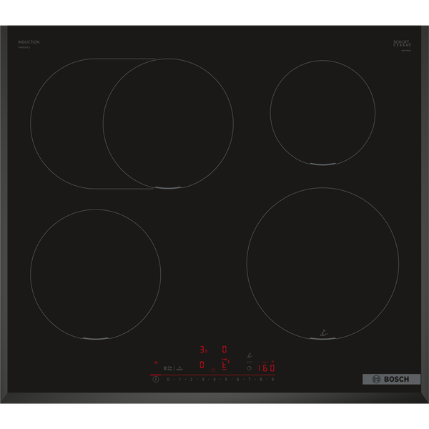Click the extended left part of the CombiZone
Image resolution: width=429 pixels, height=429 pixels.
(x=66, y=124)
